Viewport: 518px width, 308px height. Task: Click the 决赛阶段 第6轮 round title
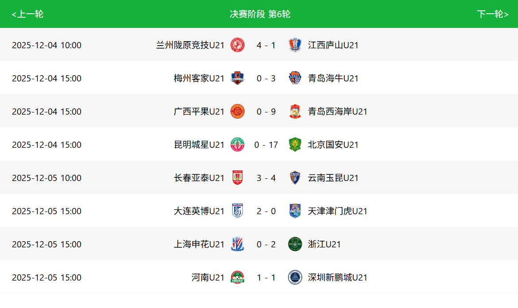coord(260,14)
